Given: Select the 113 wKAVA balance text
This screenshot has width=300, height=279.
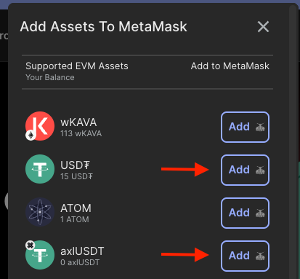Looking at the screenshot, I should (81, 133).
